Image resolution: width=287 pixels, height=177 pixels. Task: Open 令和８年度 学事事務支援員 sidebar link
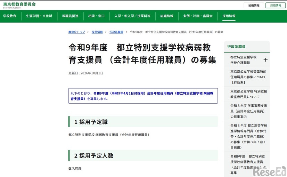(x=248, y=111)
